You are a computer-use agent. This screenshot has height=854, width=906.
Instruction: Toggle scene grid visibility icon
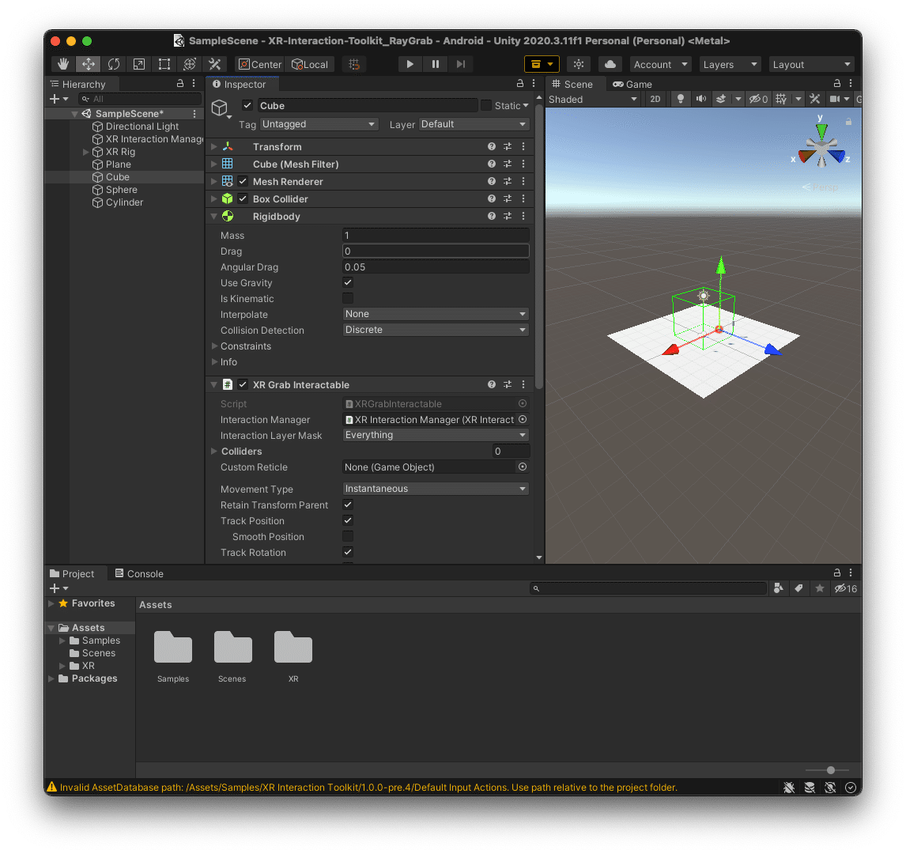click(x=781, y=100)
